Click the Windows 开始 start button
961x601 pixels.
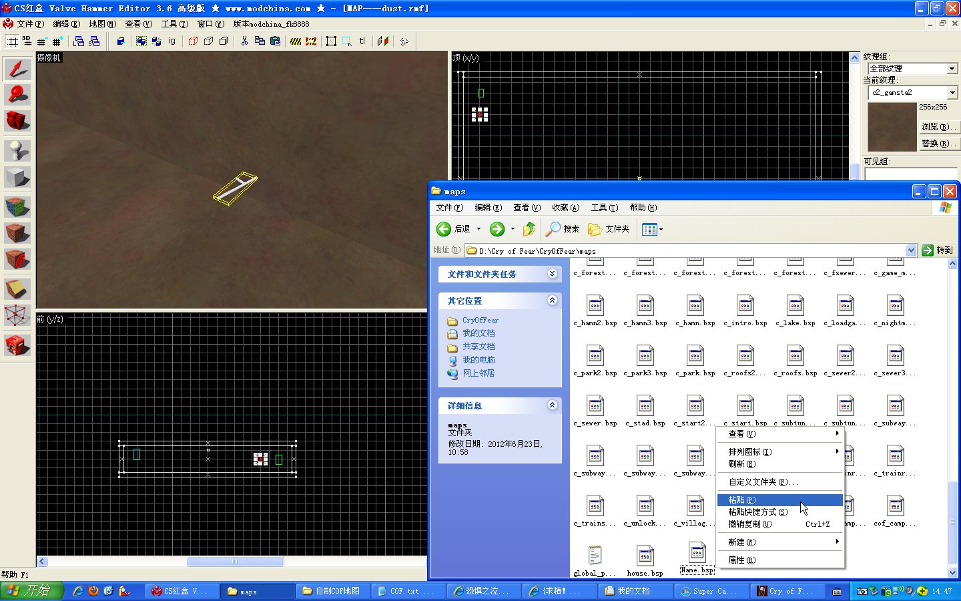click(31, 591)
